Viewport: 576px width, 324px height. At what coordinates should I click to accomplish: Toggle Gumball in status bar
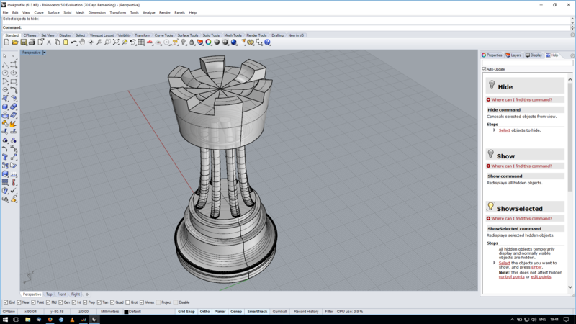(x=279, y=312)
